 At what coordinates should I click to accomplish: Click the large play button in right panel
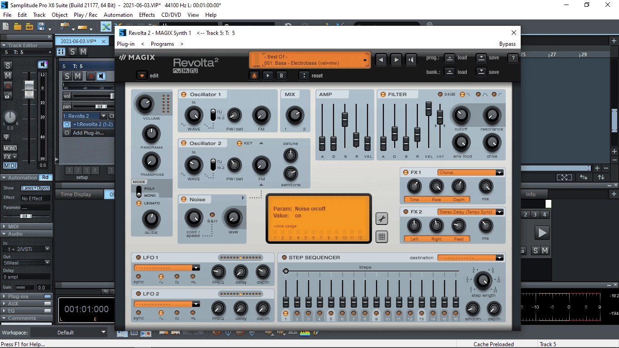pos(542,233)
